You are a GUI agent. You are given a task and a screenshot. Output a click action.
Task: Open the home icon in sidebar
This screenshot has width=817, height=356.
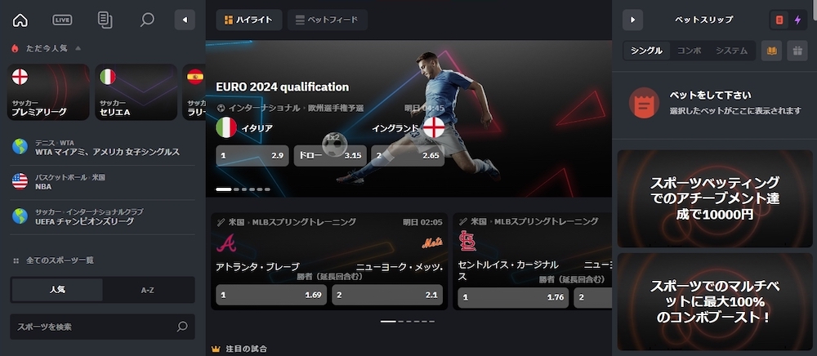[x=20, y=20]
